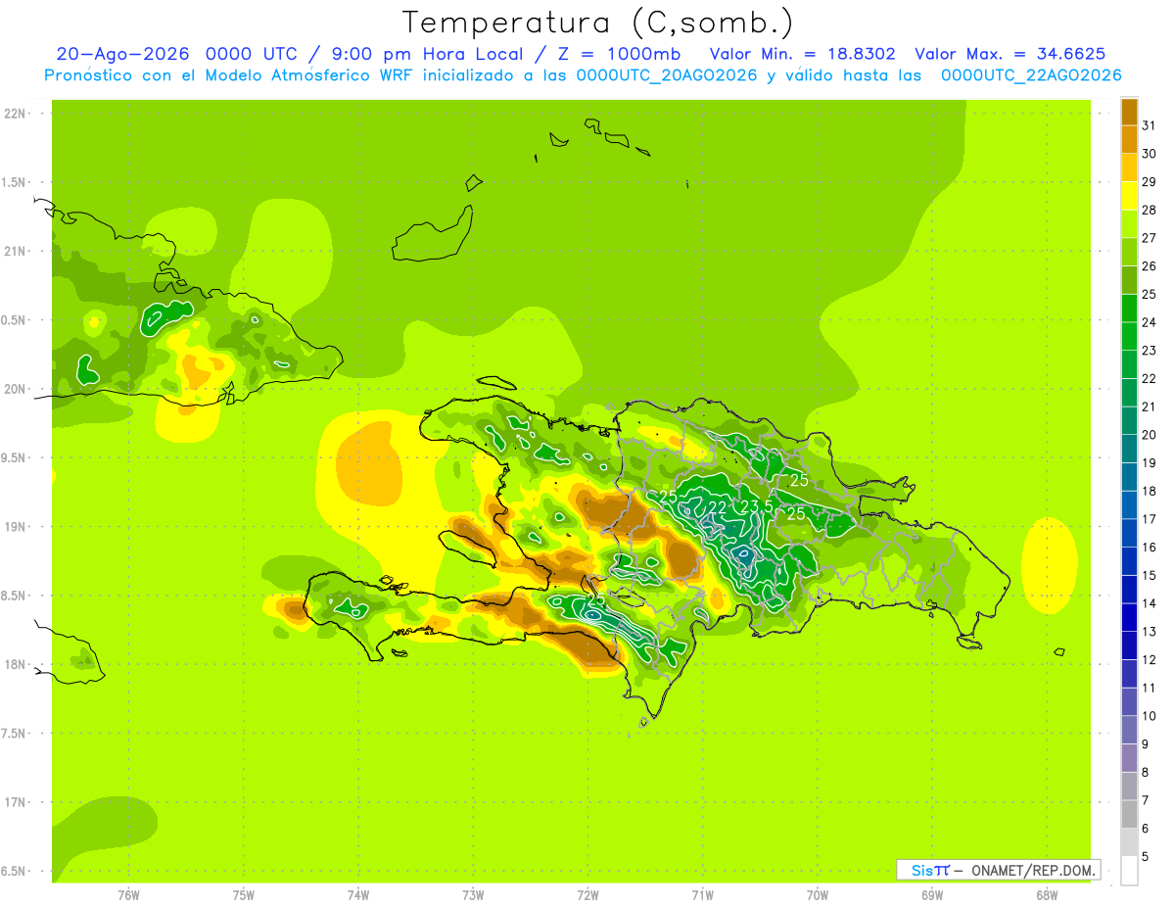This screenshot has height=908, width=1175.
Task: Click gray legend swatch between 6 and 7
Action: 1129,815
